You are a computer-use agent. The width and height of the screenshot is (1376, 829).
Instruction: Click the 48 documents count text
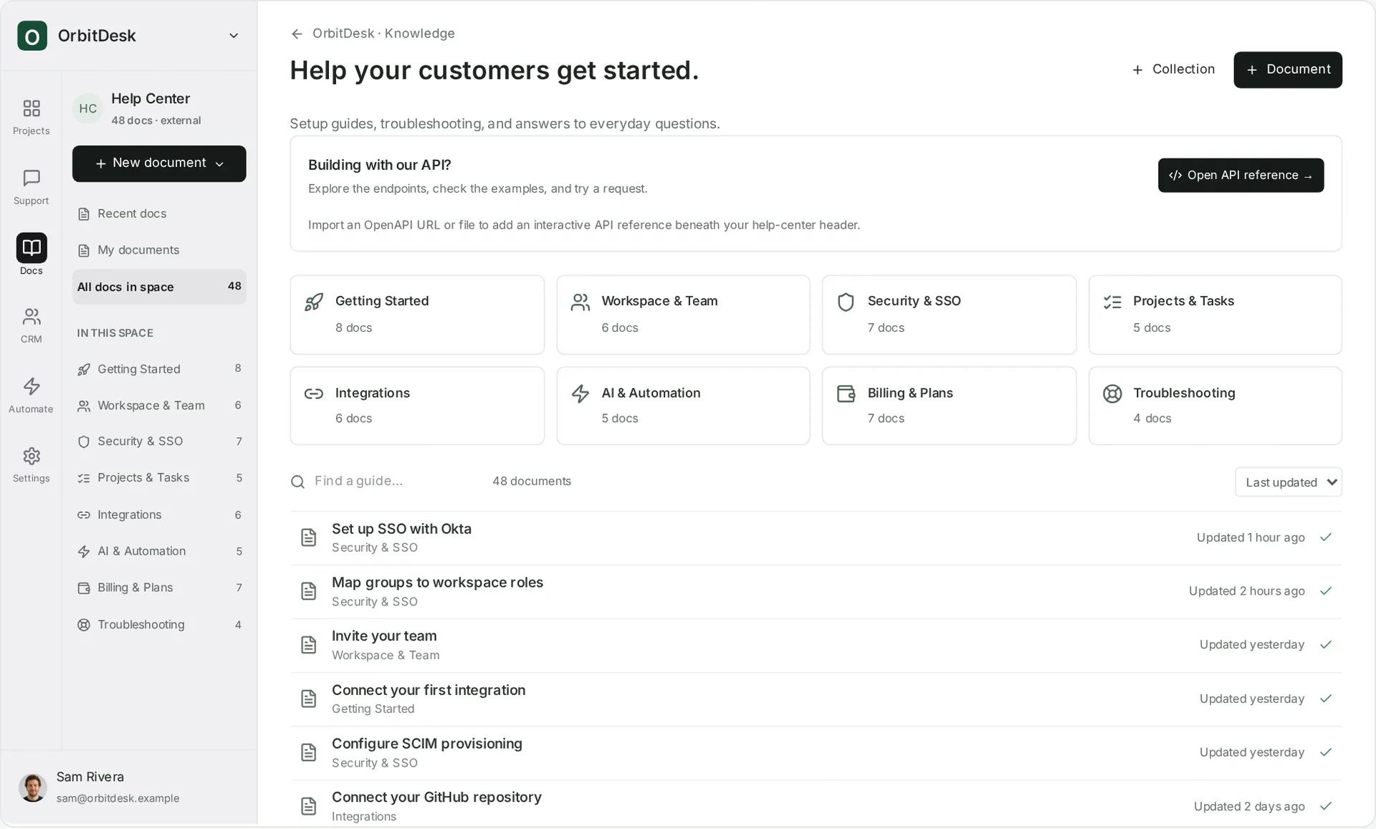click(532, 481)
